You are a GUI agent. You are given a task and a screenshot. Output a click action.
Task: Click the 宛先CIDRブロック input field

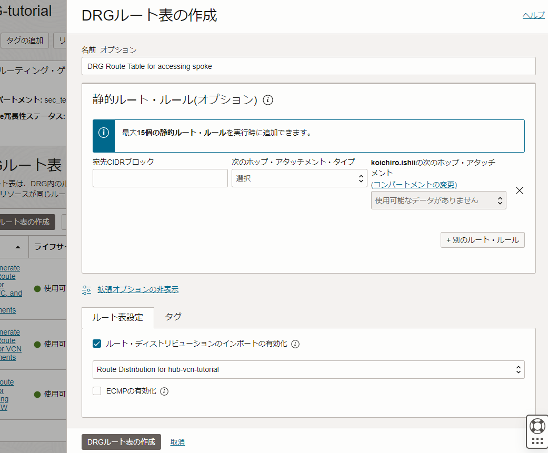[x=160, y=178]
